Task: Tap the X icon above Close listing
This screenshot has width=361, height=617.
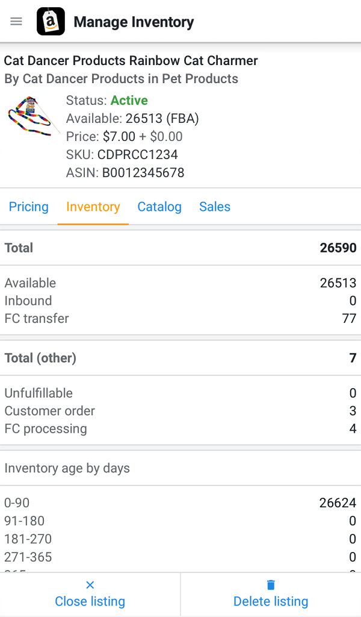Action: pos(90,584)
